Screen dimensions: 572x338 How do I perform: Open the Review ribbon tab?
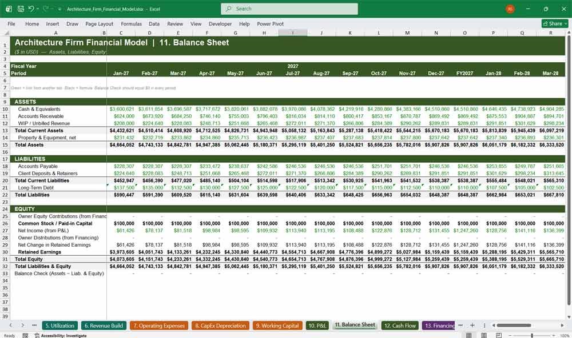click(175, 23)
